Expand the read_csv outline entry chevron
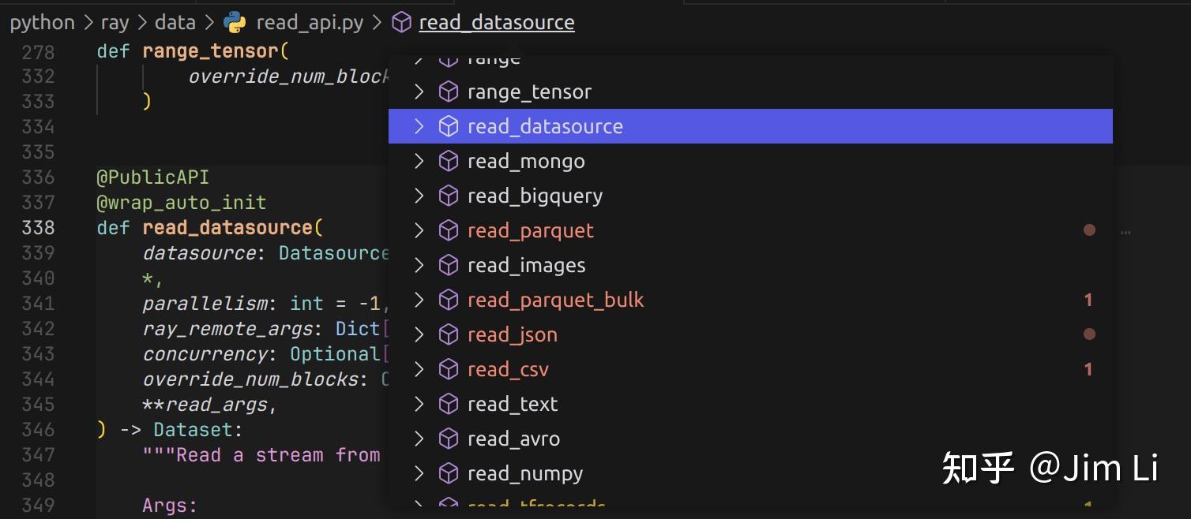The width and height of the screenshot is (1191, 519). pos(419,370)
